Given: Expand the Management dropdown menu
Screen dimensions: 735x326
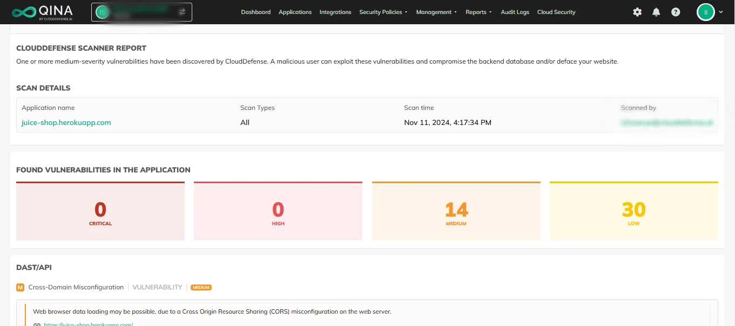Looking at the screenshot, I should click(x=436, y=12).
